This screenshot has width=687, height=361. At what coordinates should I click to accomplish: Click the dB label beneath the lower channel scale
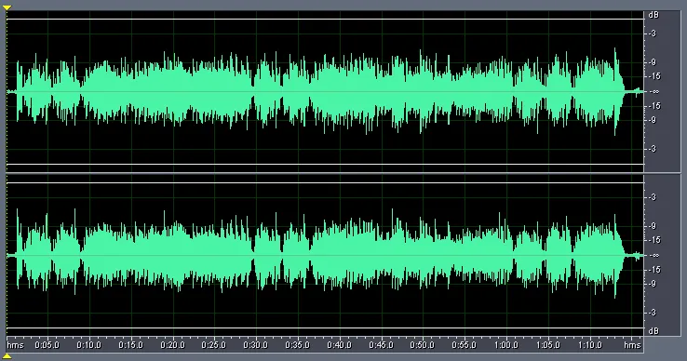653,331
